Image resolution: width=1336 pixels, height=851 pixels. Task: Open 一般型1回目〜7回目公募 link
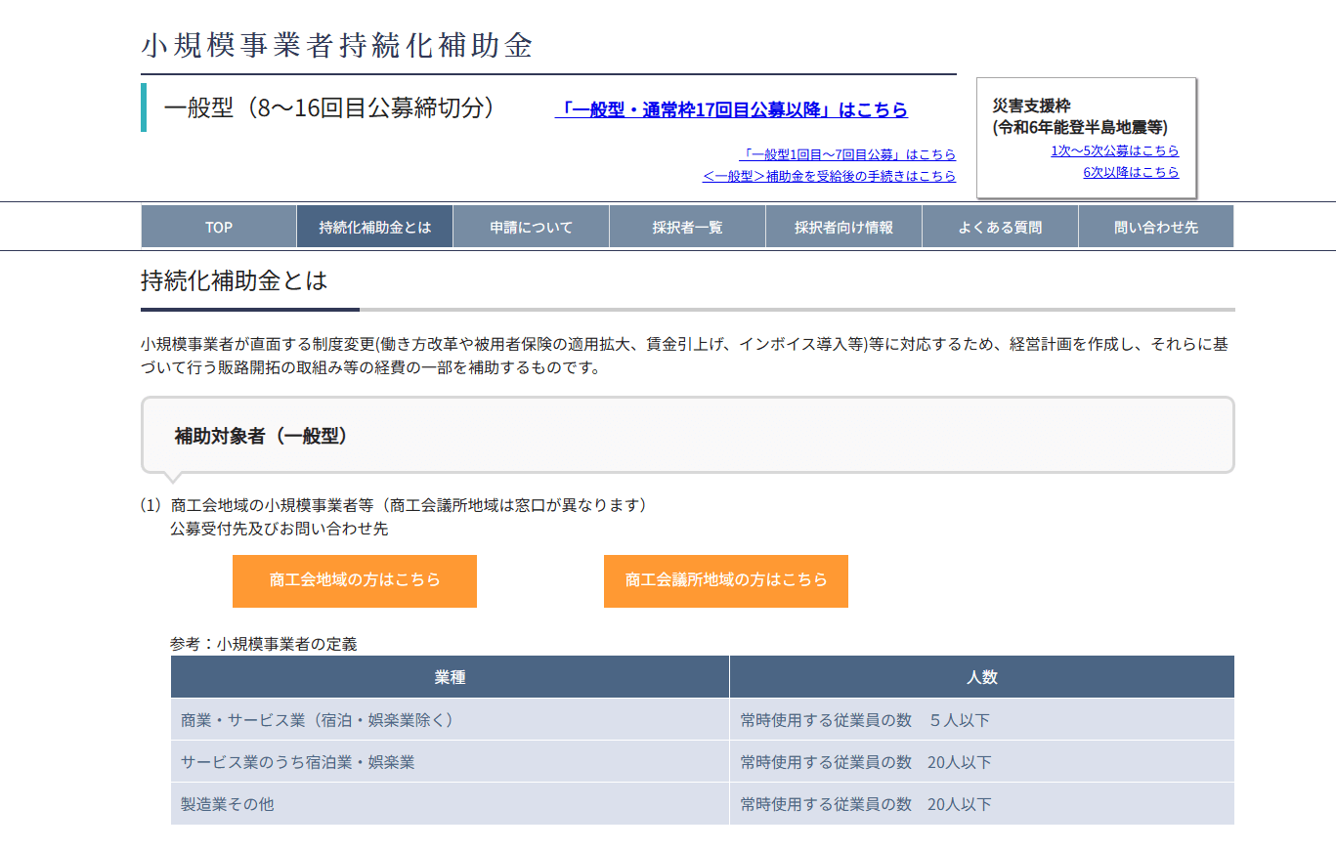pyautogui.click(x=848, y=154)
